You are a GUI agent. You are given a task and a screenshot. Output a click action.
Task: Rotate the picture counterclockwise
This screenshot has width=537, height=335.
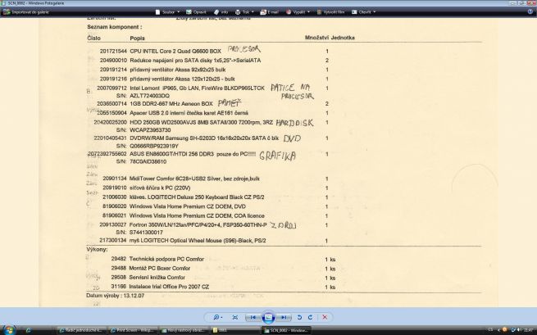coord(299,317)
